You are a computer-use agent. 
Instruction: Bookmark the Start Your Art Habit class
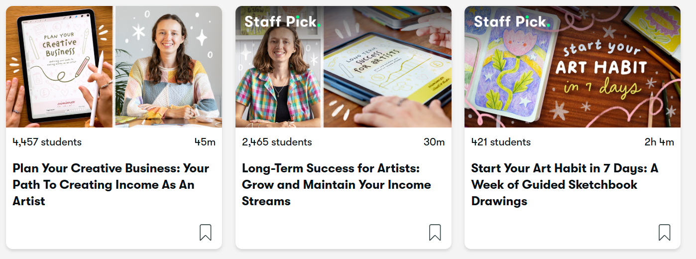665,232
